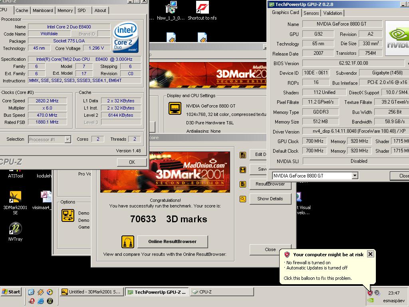Click the Edit Description icon in 3DMark
Image resolution: width=409 pixels, height=307 pixels.
tap(243, 155)
